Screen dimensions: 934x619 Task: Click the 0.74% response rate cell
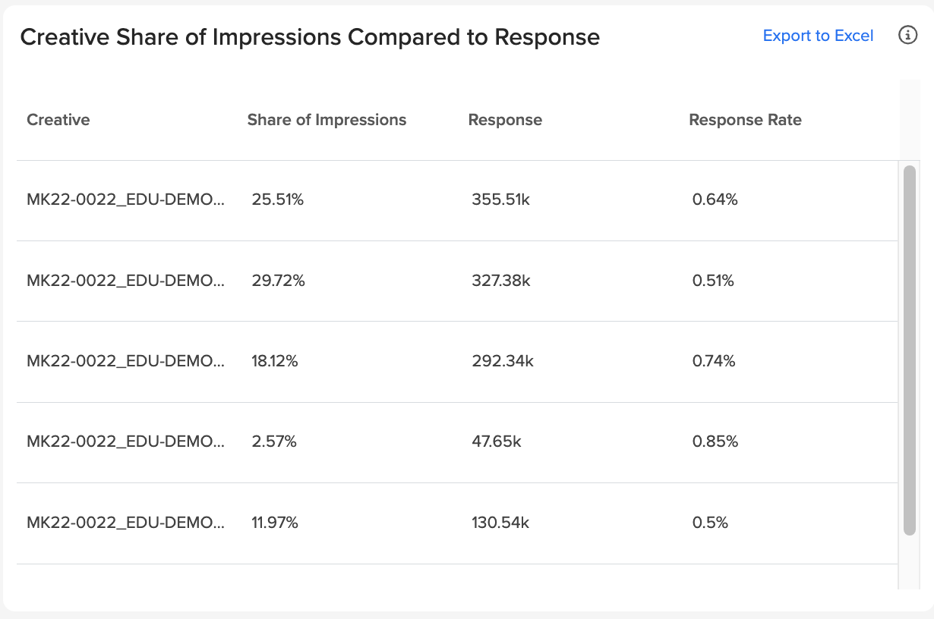coord(714,361)
